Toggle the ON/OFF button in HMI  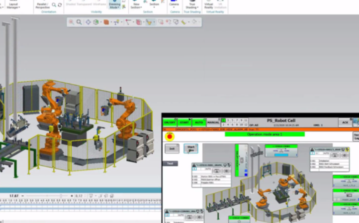pyautogui.click(x=170, y=122)
